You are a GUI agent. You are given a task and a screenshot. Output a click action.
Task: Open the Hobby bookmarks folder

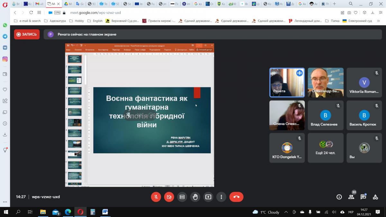[x=77, y=21]
